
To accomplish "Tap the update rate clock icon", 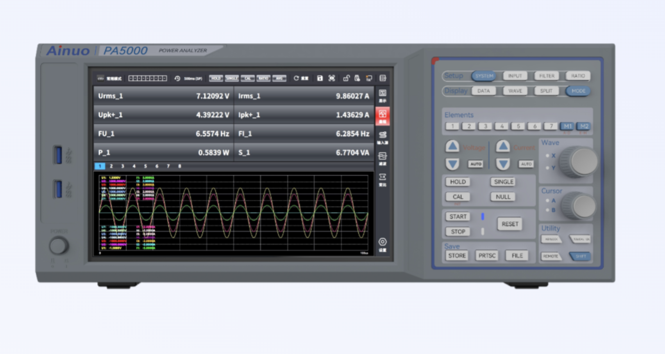I will click(177, 78).
